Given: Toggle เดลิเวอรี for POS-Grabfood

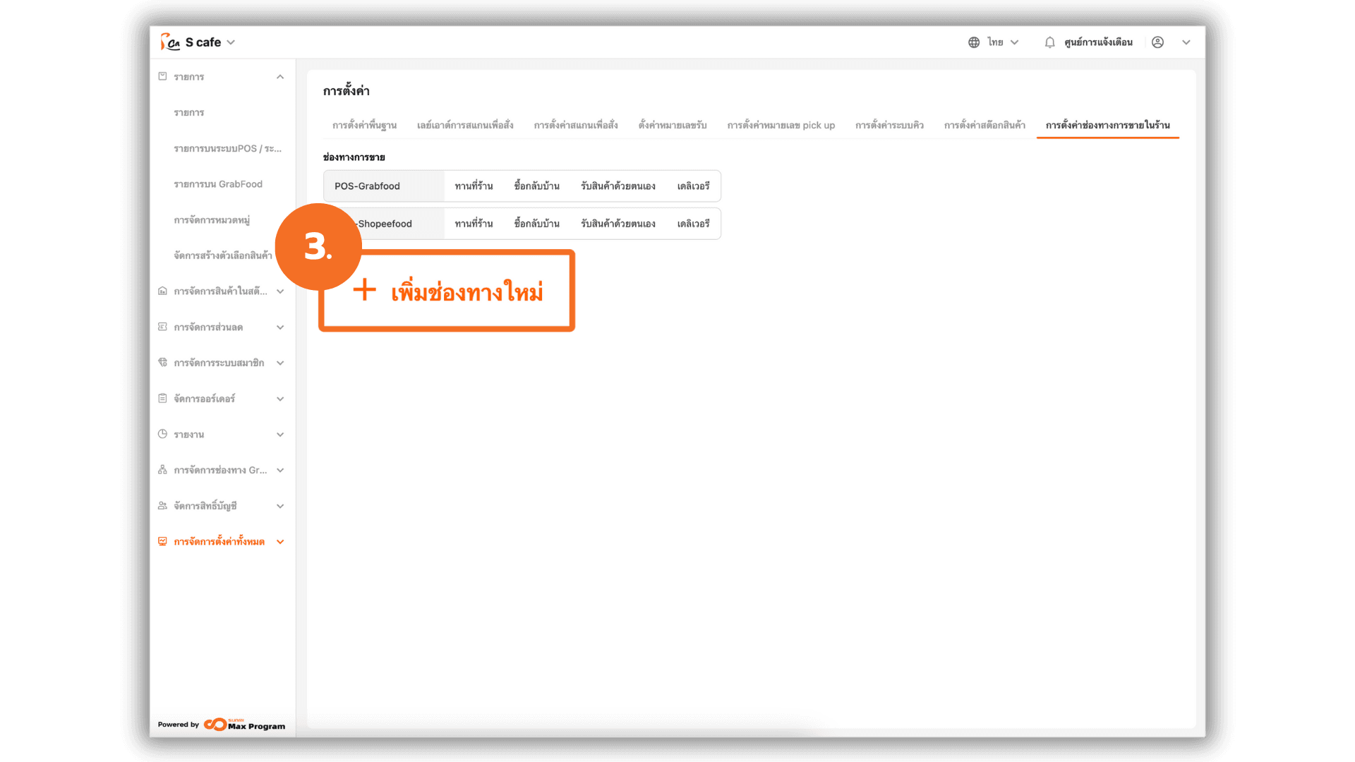Looking at the screenshot, I should point(693,186).
